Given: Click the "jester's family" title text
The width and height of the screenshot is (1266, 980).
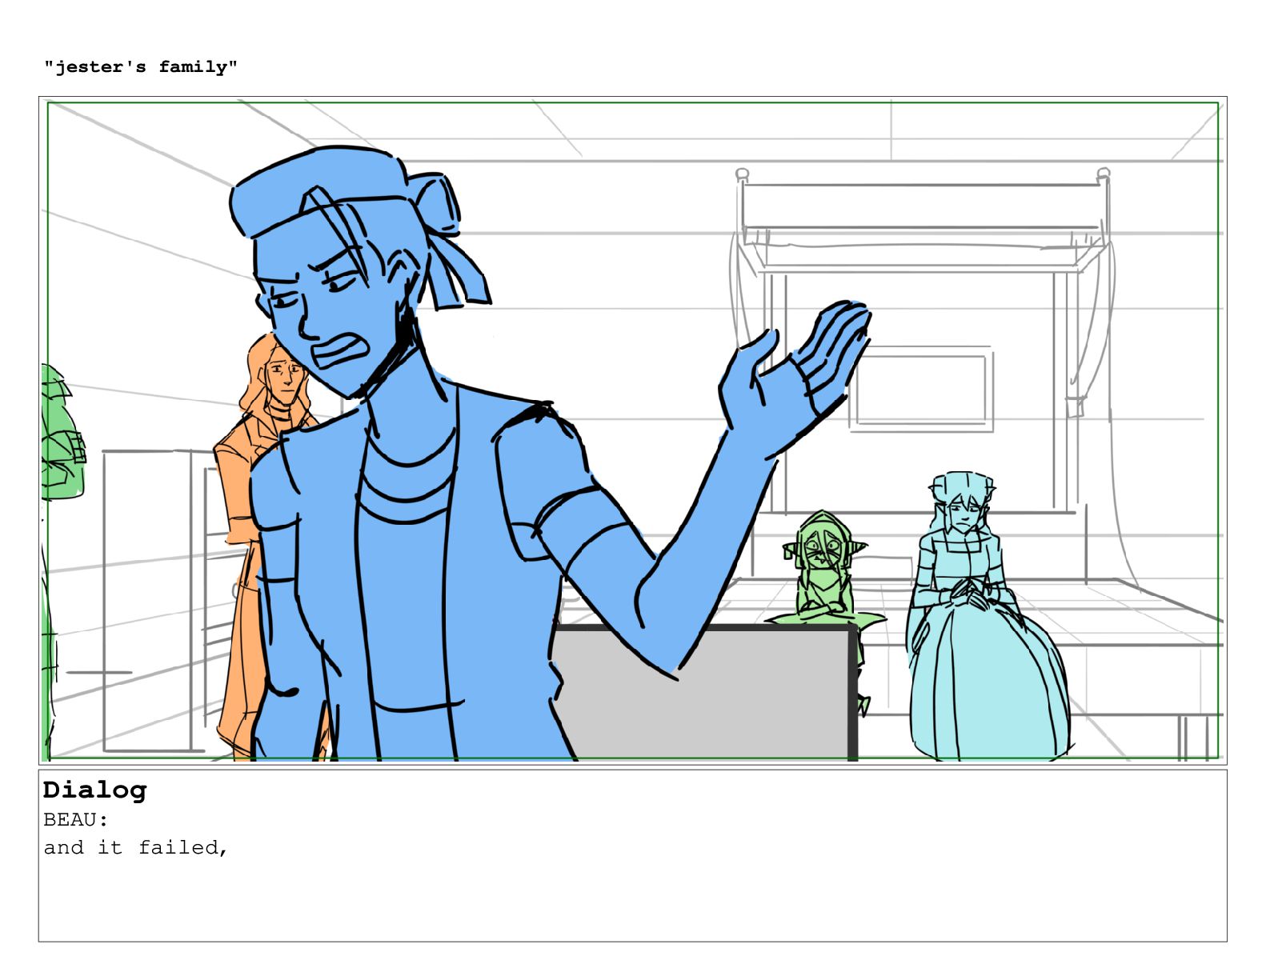Looking at the screenshot, I should 141,66.
